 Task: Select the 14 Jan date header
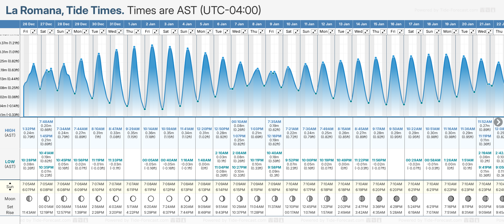coord(361,24)
